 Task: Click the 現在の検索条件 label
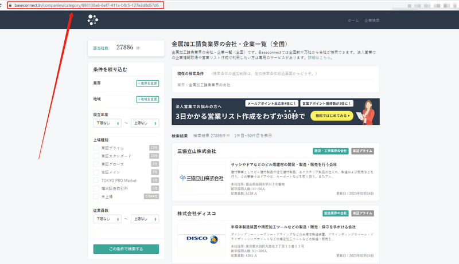tap(190, 74)
